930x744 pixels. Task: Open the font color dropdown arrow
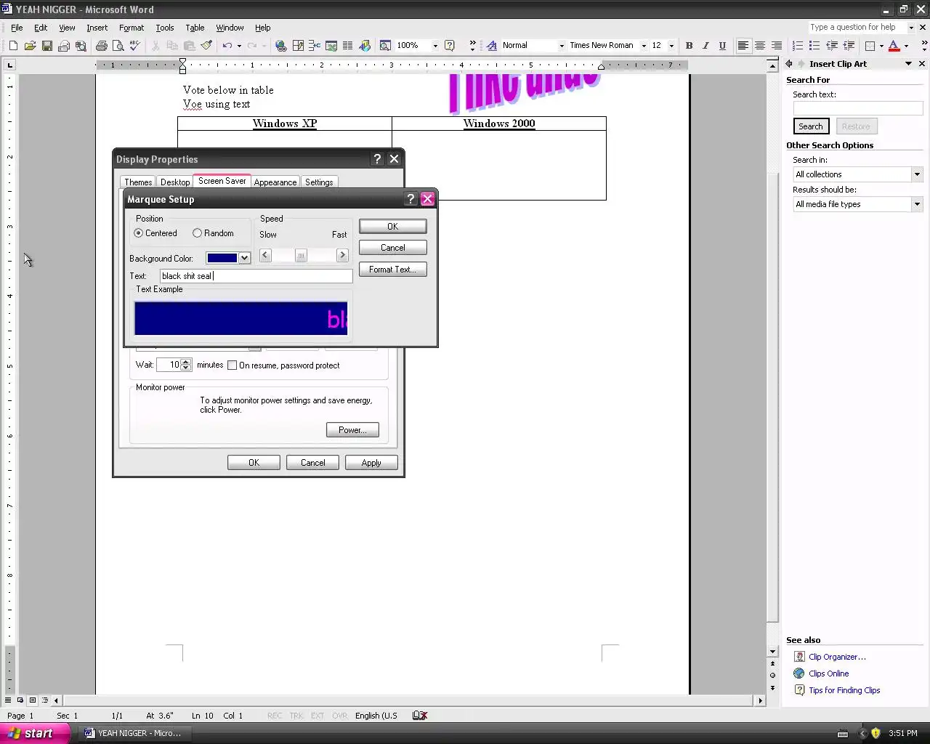906,45
